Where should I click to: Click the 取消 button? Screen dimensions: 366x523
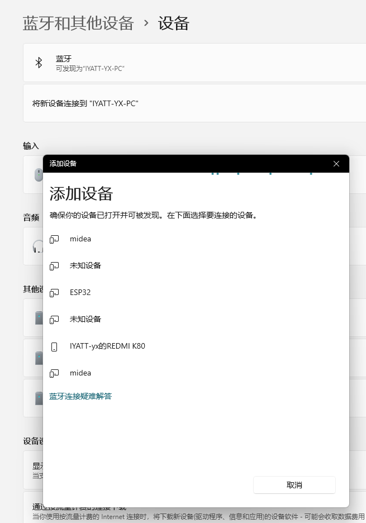click(x=294, y=485)
